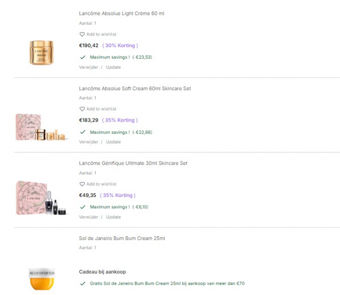This screenshot has height=295, width=340.
Task: Open Lancôme Absolue Light Crème 60 ml title
Action: pos(121,13)
